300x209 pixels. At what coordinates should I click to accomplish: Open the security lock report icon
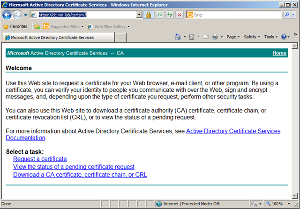tap(149, 15)
